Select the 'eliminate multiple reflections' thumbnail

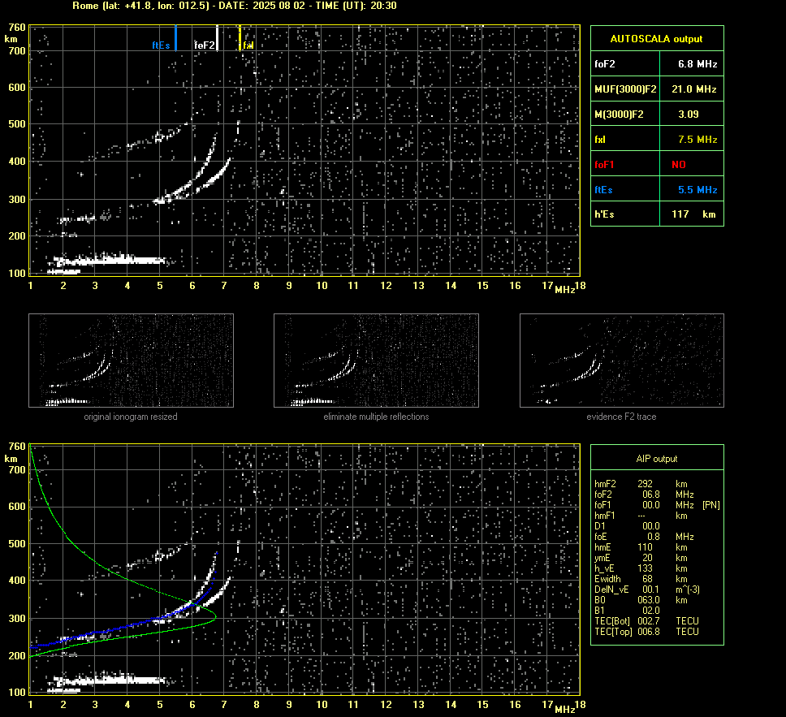point(376,361)
